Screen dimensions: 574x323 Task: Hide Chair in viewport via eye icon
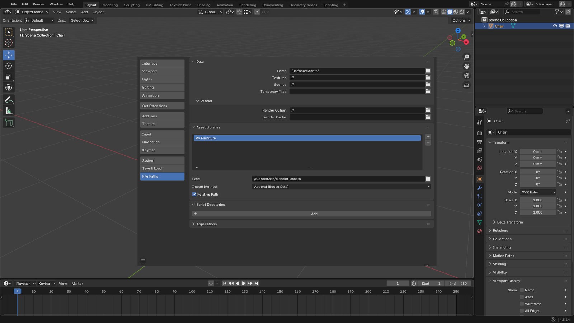pyautogui.click(x=555, y=26)
